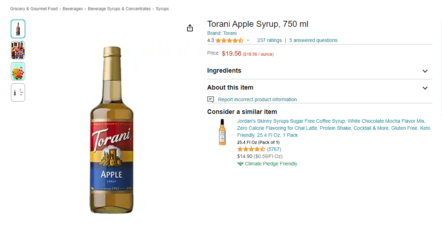
Task: Open the Jordan's Skinny Syrups product title link
Action: 334,128
